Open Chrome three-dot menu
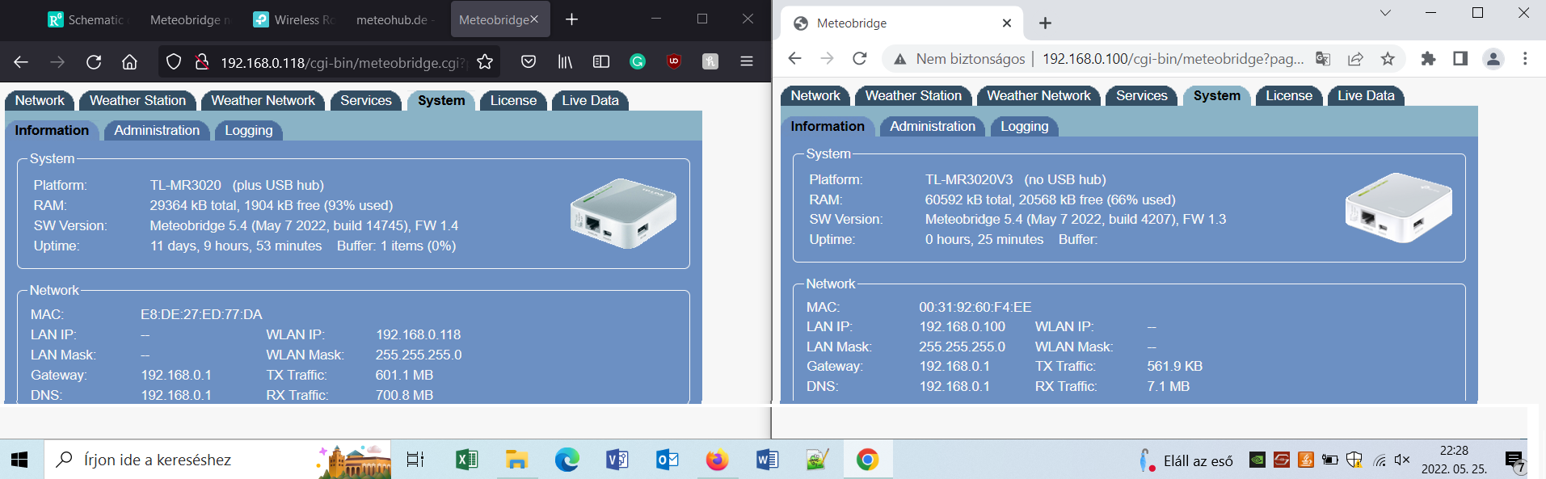This screenshot has width=1546, height=479. pyautogui.click(x=1525, y=58)
